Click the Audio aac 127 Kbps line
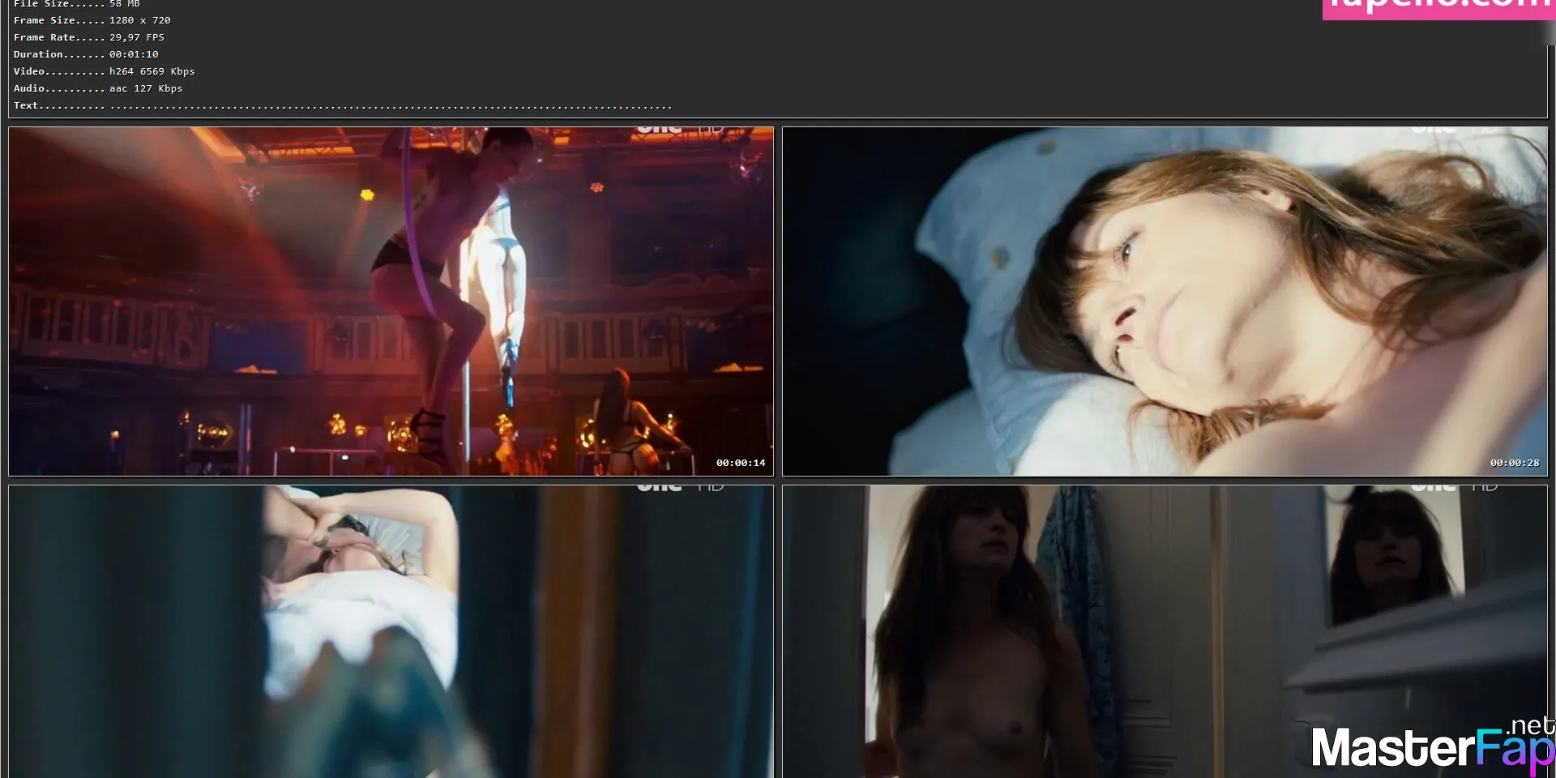 click(98, 88)
